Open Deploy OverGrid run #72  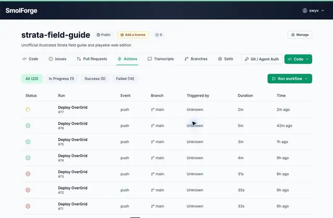[73, 188]
